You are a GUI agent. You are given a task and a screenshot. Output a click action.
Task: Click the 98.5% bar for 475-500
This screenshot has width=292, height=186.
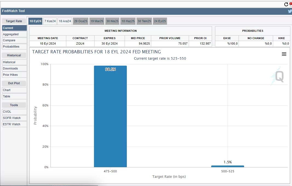110,116
